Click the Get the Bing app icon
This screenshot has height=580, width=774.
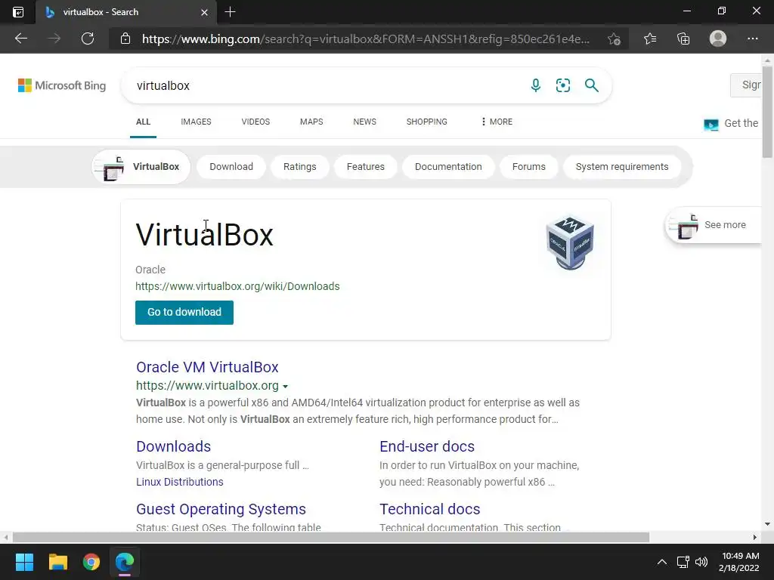[x=711, y=125]
